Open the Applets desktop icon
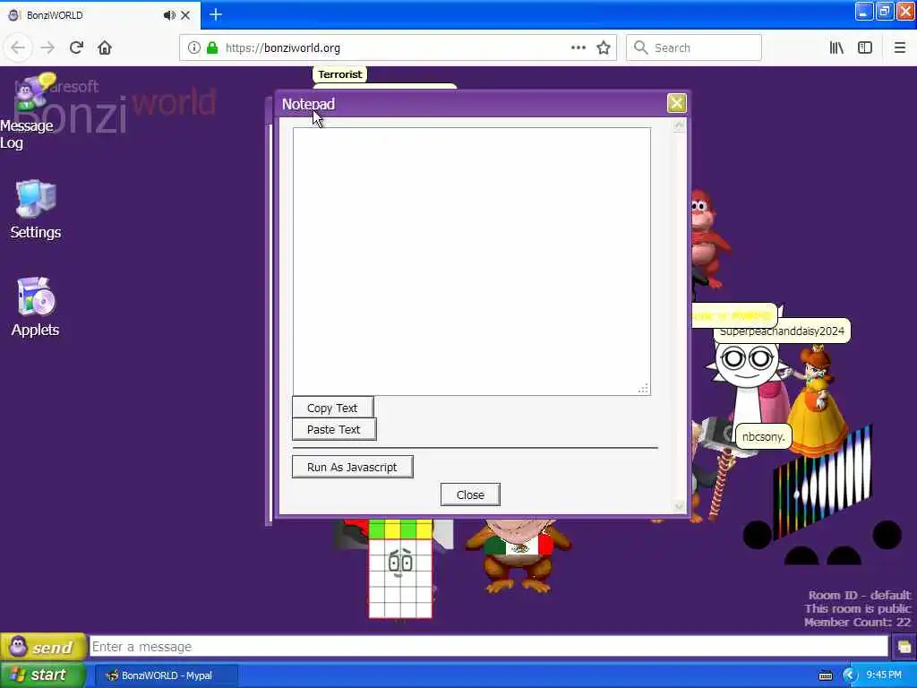 [36, 307]
